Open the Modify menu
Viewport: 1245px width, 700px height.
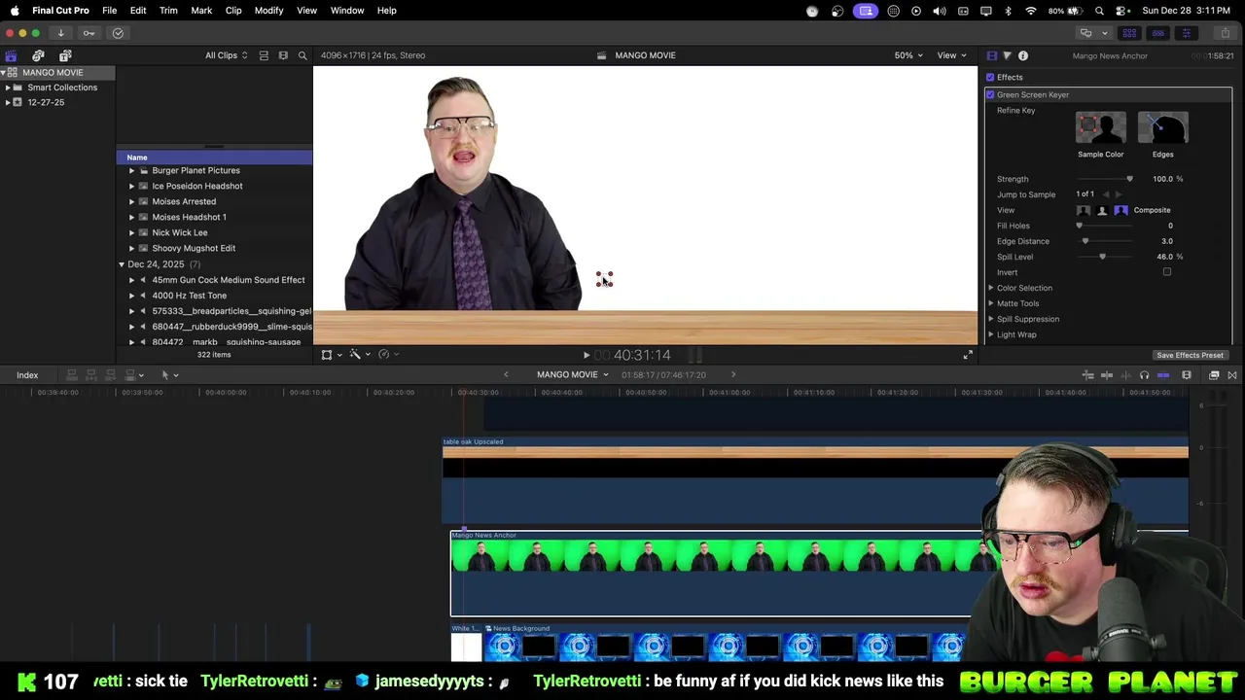(x=269, y=11)
